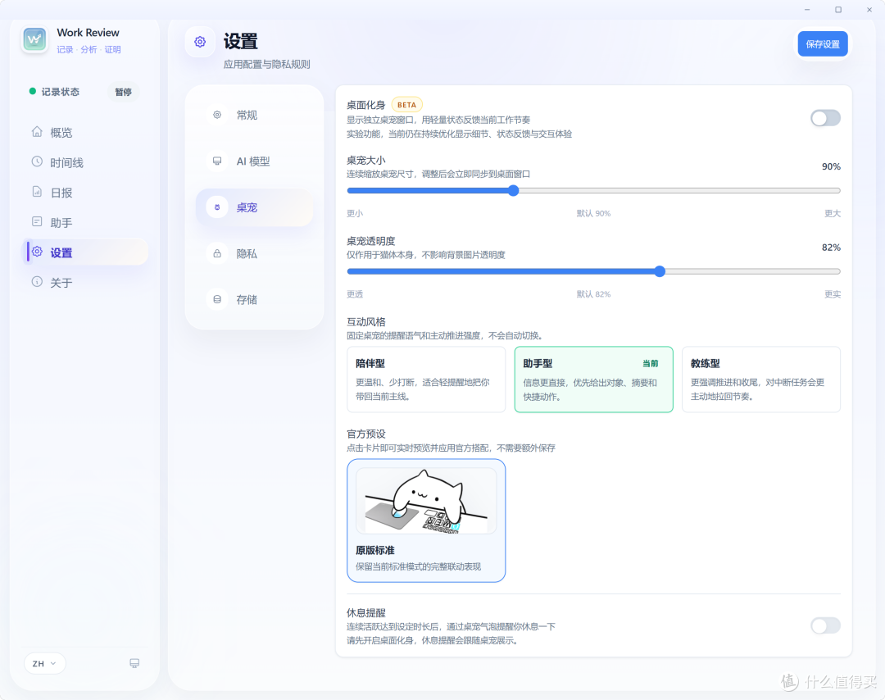Screen dimensions: 885x700
Task: Click the gear icon next to 设置 heading
Action: click(200, 42)
